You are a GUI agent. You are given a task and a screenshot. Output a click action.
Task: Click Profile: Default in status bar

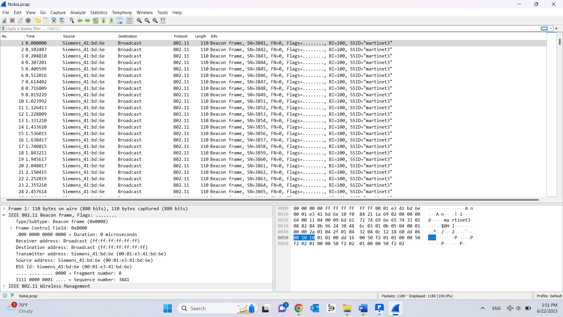pos(549,296)
